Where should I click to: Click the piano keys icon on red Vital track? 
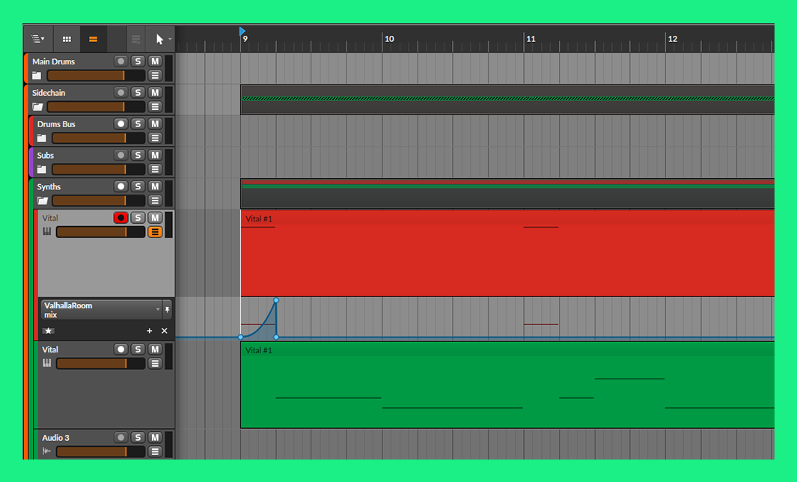[47, 232]
